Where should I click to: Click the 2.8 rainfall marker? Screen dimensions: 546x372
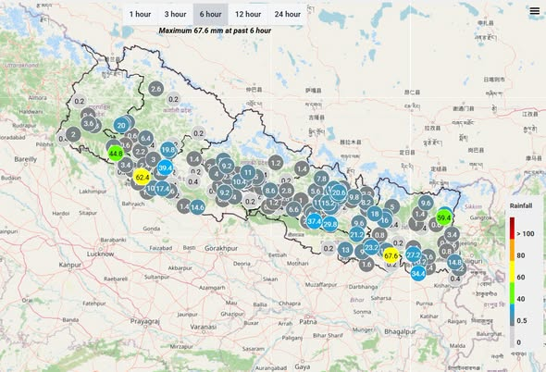[x=286, y=191]
